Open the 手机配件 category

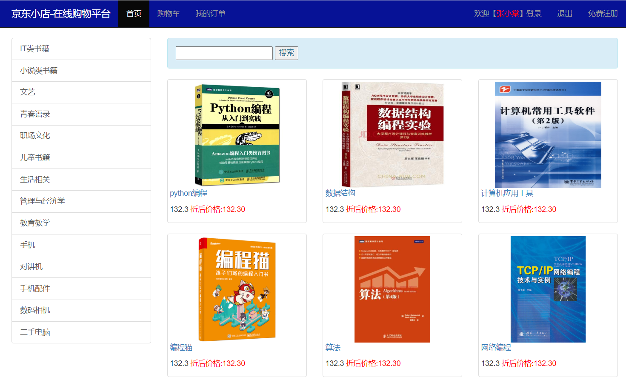click(x=81, y=289)
